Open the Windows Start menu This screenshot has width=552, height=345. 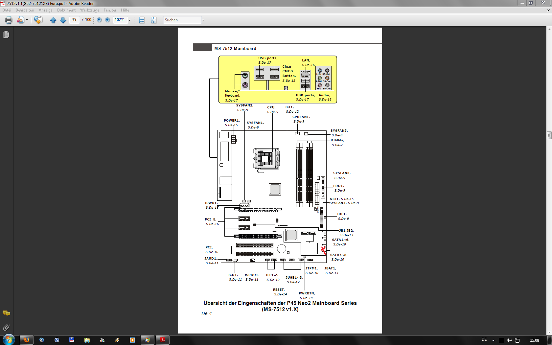point(9,340)
